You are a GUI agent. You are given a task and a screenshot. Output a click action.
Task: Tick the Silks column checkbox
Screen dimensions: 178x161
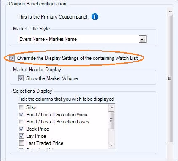(22, 107)
